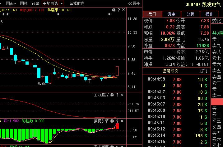Switch to the 盘口 tab

point(152,14)
